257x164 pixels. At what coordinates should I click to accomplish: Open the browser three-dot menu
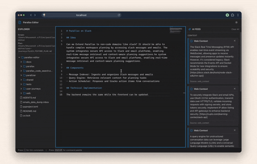click(238, 15)
